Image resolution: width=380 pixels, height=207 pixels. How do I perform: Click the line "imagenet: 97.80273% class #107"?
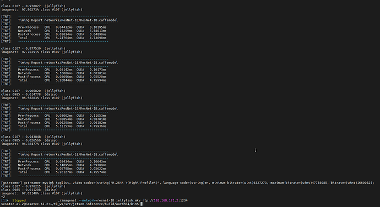[42, 10]
